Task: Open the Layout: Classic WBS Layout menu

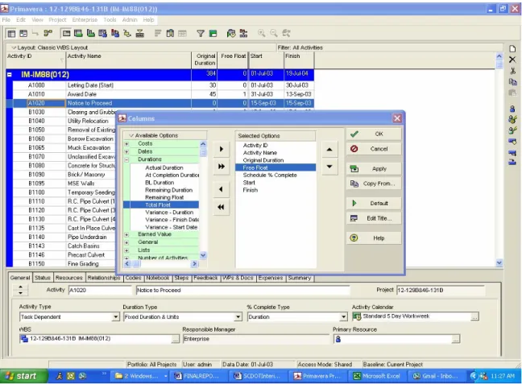Action: click(49, 47)
